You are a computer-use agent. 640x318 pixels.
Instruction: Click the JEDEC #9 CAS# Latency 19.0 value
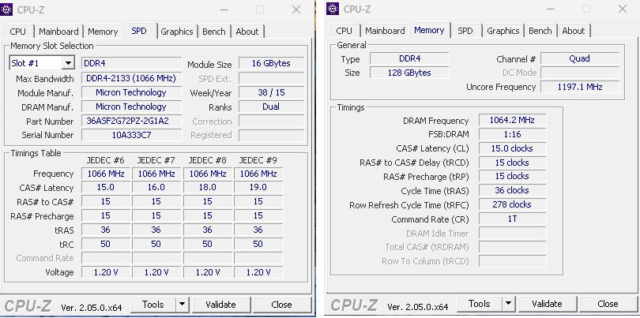(258, 187)
